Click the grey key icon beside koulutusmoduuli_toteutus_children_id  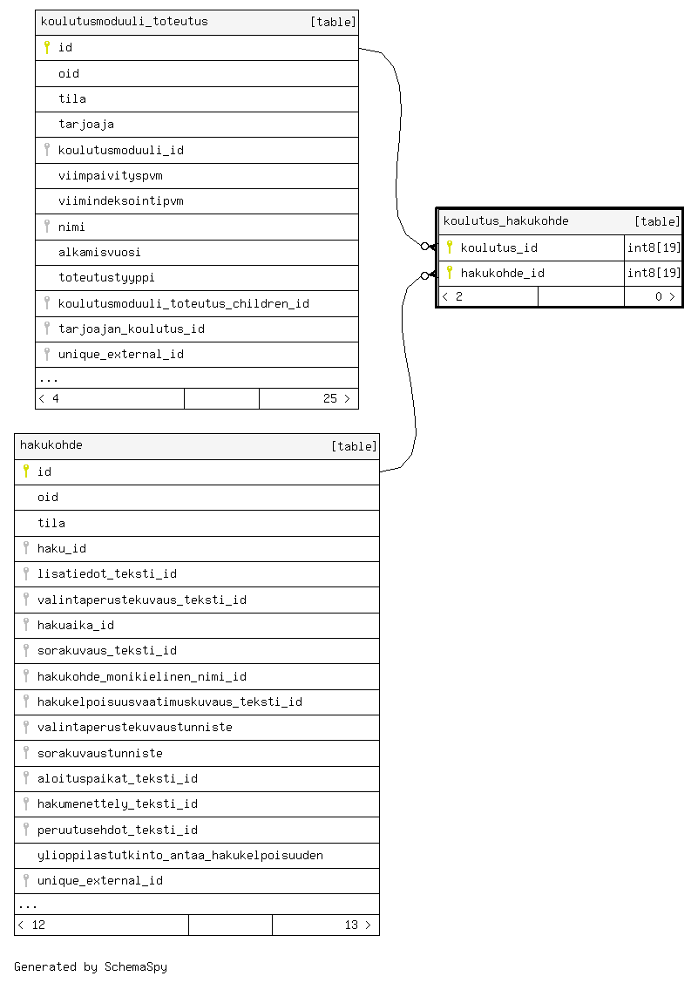coord(47,302)
